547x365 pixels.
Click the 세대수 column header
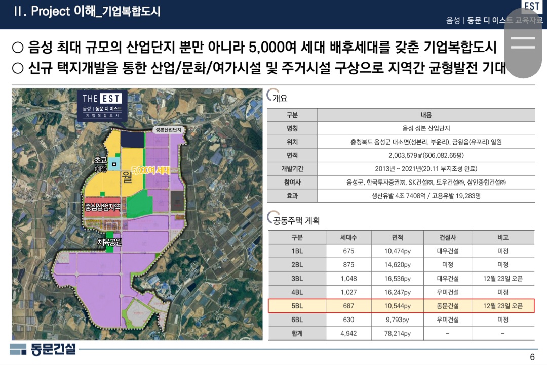(x=348, y=238)
